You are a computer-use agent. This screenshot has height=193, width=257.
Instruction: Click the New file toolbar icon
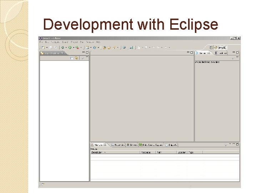(43, 48)
